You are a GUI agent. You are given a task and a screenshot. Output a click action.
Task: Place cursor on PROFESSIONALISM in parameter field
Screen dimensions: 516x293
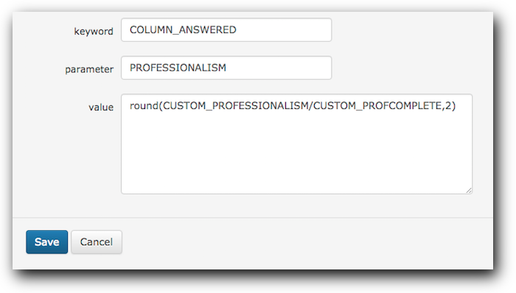point(178,68)
